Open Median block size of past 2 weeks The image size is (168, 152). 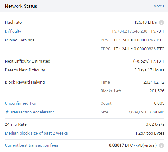[36, 133]
